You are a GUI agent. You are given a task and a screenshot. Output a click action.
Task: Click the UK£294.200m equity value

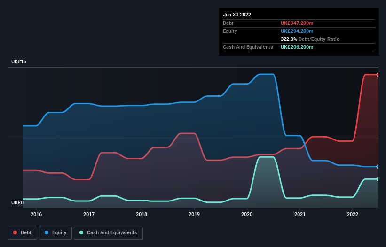pos(297,31)
